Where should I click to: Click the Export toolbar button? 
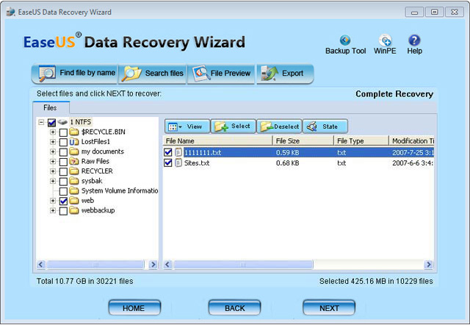285,74
